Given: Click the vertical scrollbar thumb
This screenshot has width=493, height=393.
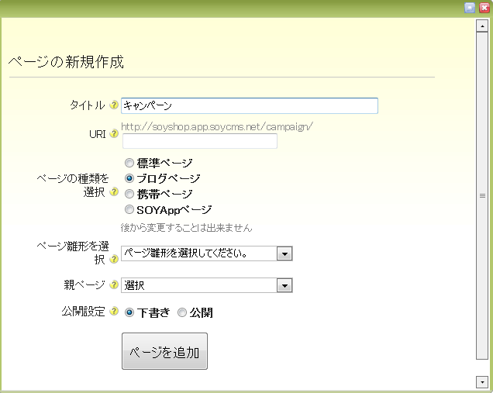Looking at the screenshot, I should [482, 195].
